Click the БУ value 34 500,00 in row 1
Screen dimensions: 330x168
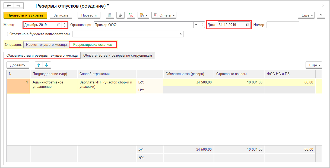188,82
